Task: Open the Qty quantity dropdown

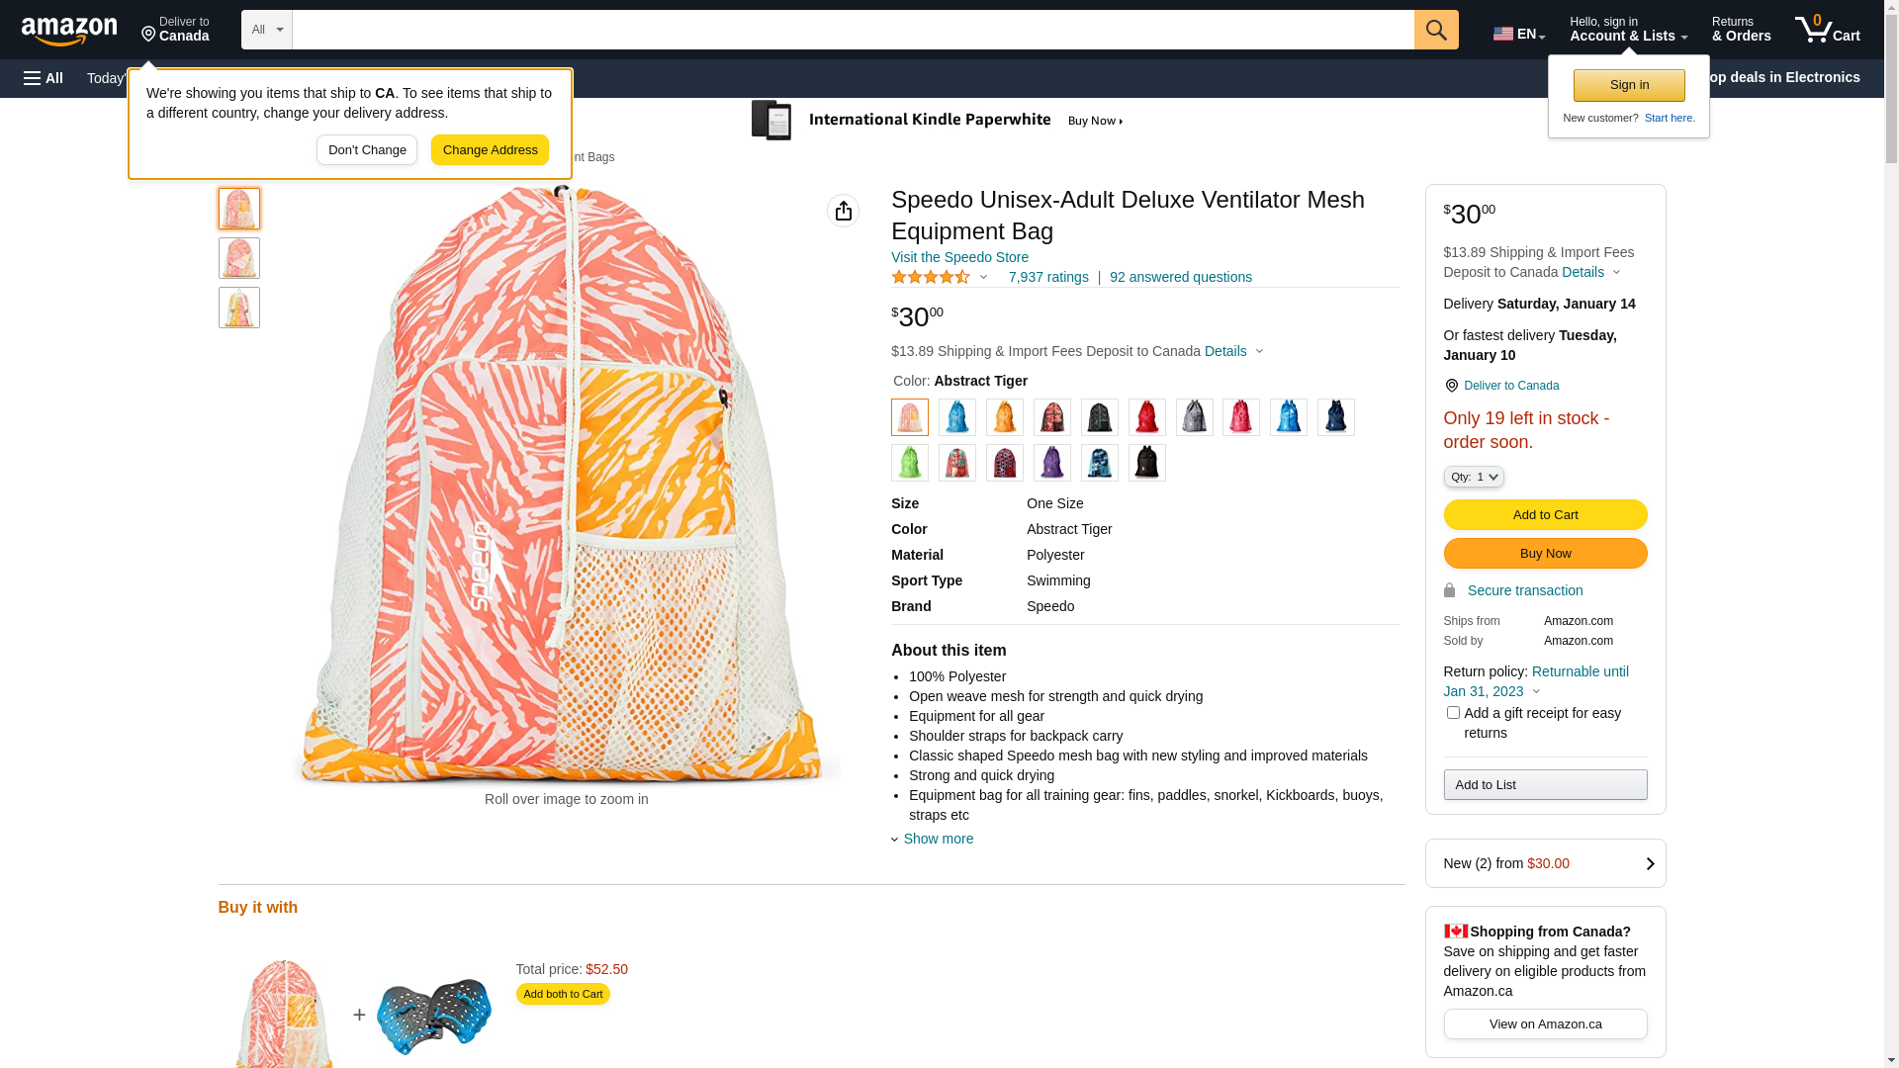Action: click(x=1473, y=477)
